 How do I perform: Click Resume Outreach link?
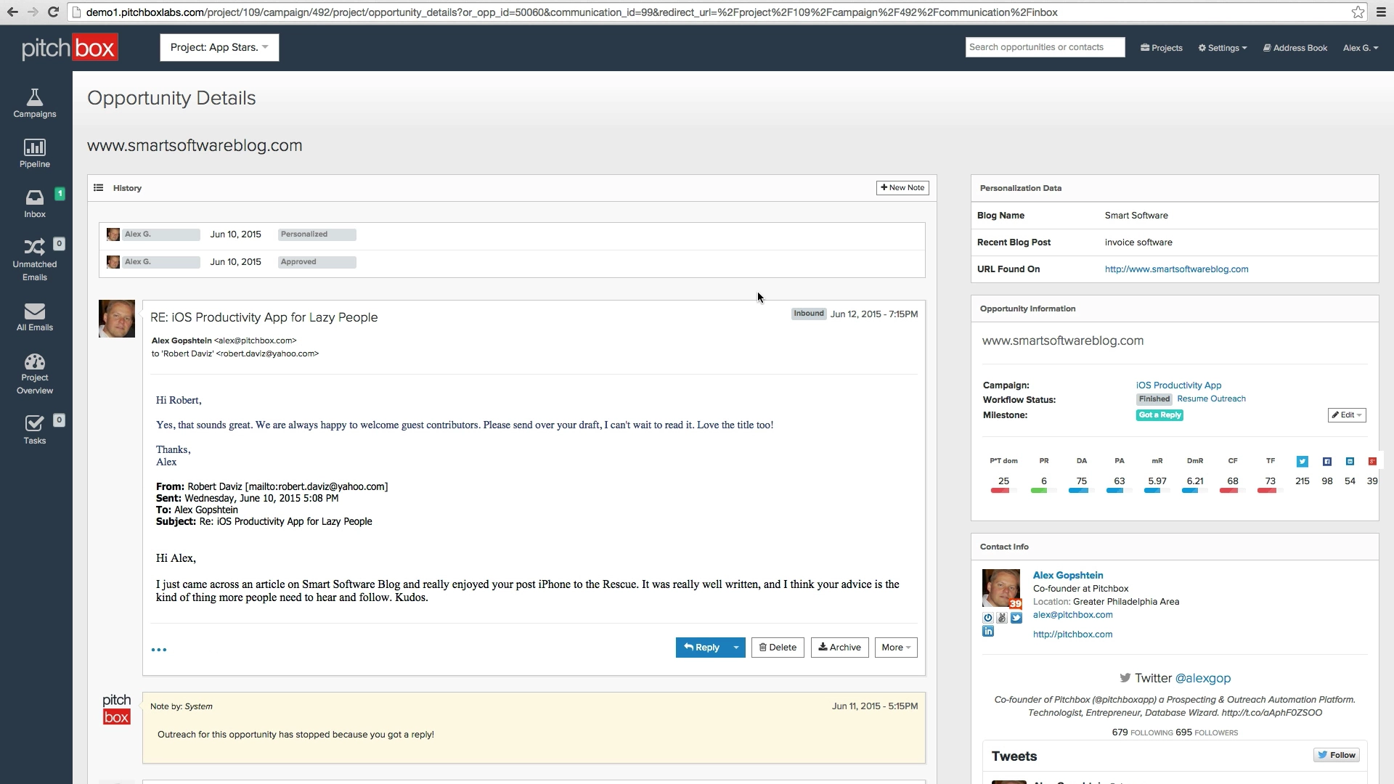[1211, 399]
